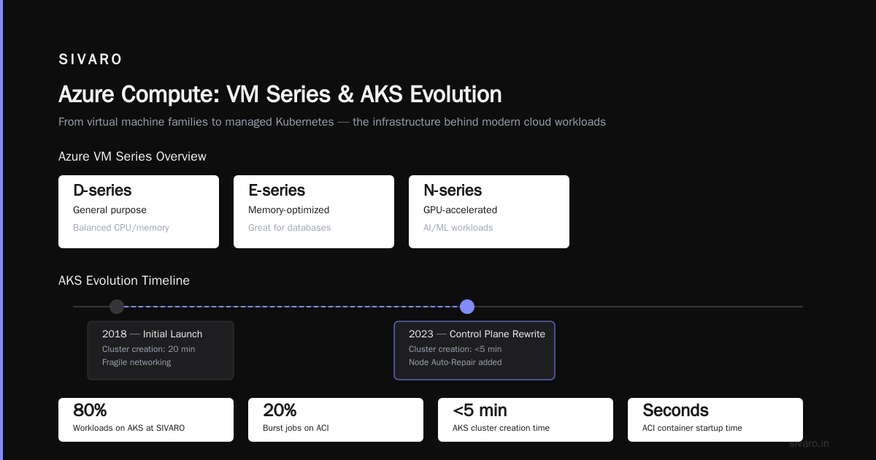Click the Balanced CPU/memory description
Image resolution: width=876 pixels, height=460 pixels.
(121, 228)
